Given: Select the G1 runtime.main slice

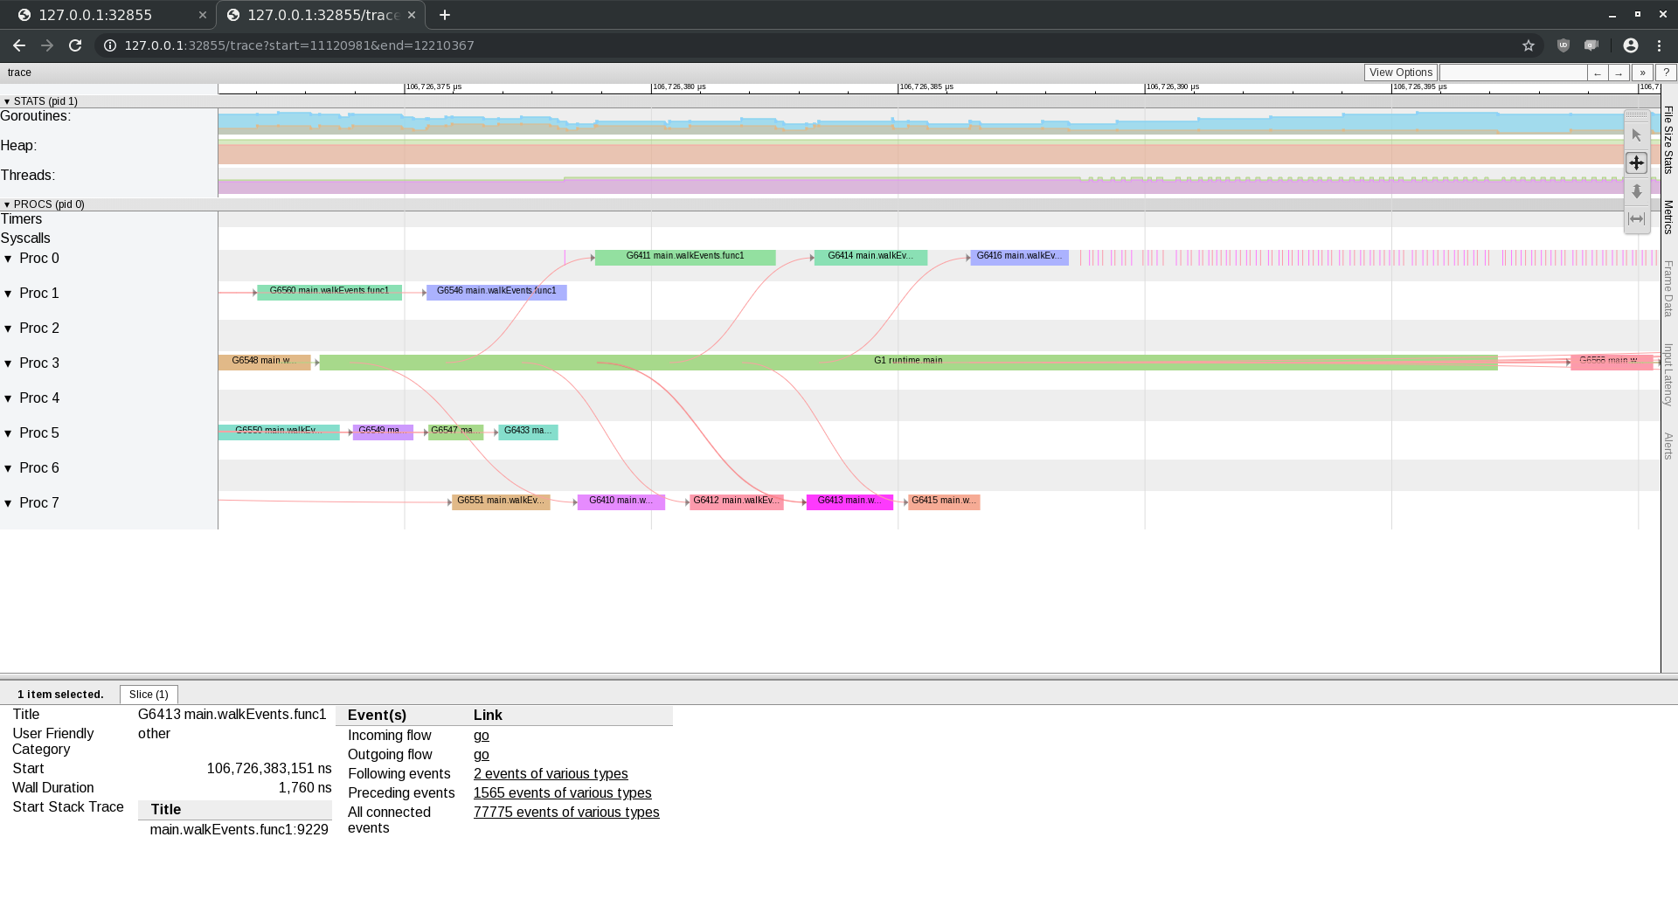Looking at the screenshot, I should [908, 362].
